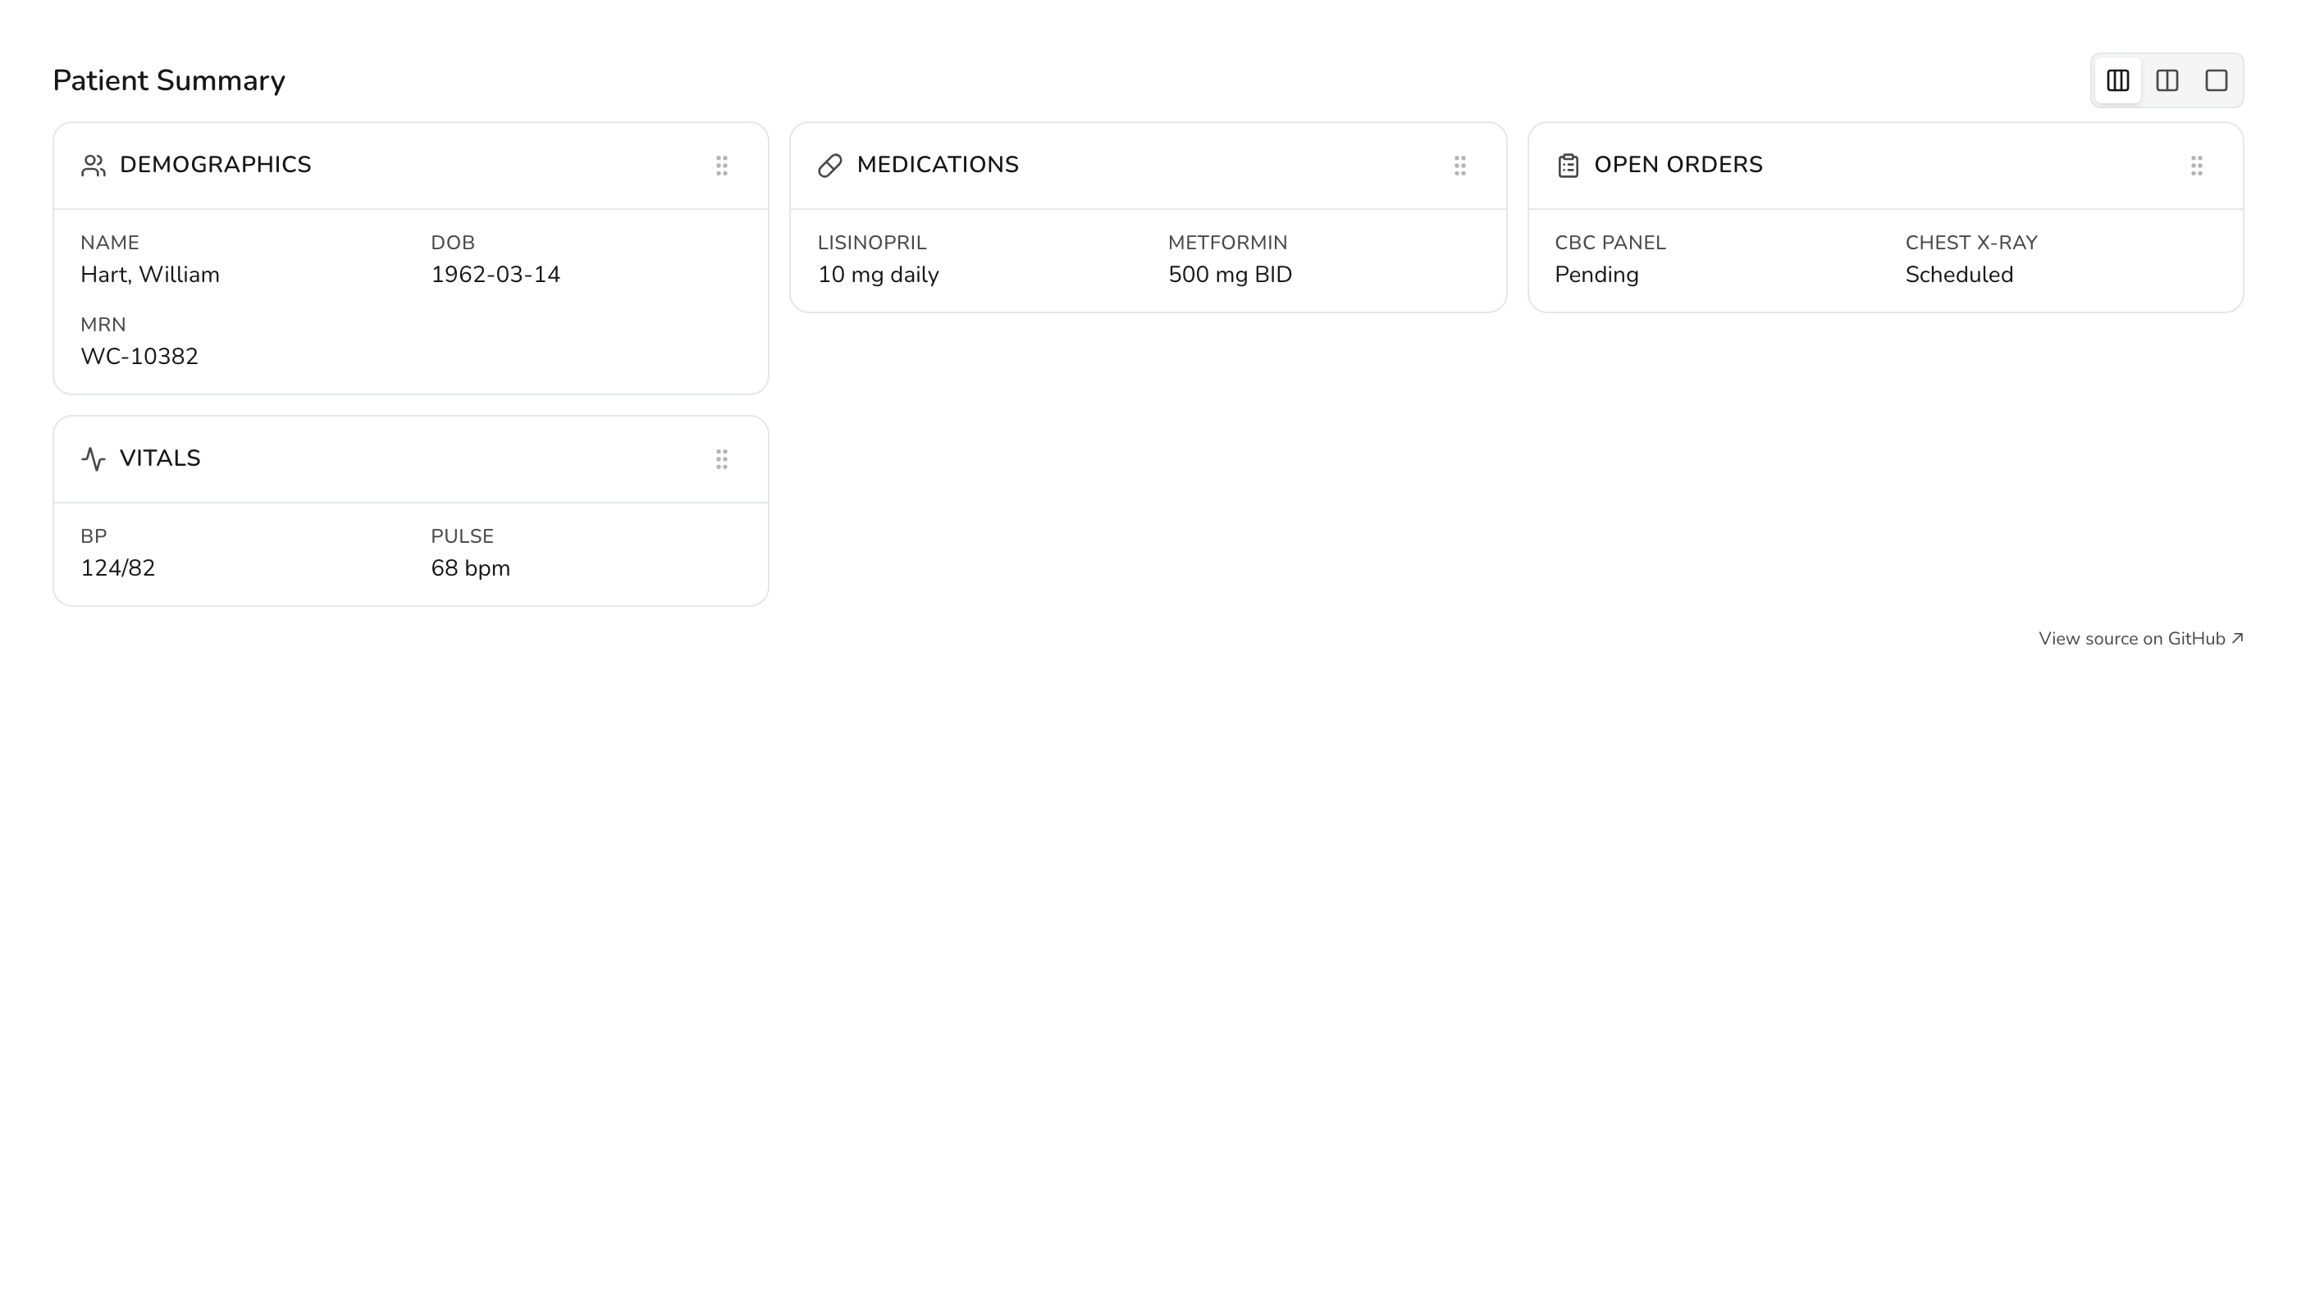Grab the Demographics card drag handle
Screen dimensions: 2297x1312
[x=722, y=166]
